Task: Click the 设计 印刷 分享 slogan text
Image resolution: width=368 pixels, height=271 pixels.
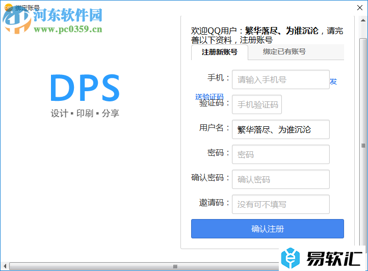Action: (85, 113)
